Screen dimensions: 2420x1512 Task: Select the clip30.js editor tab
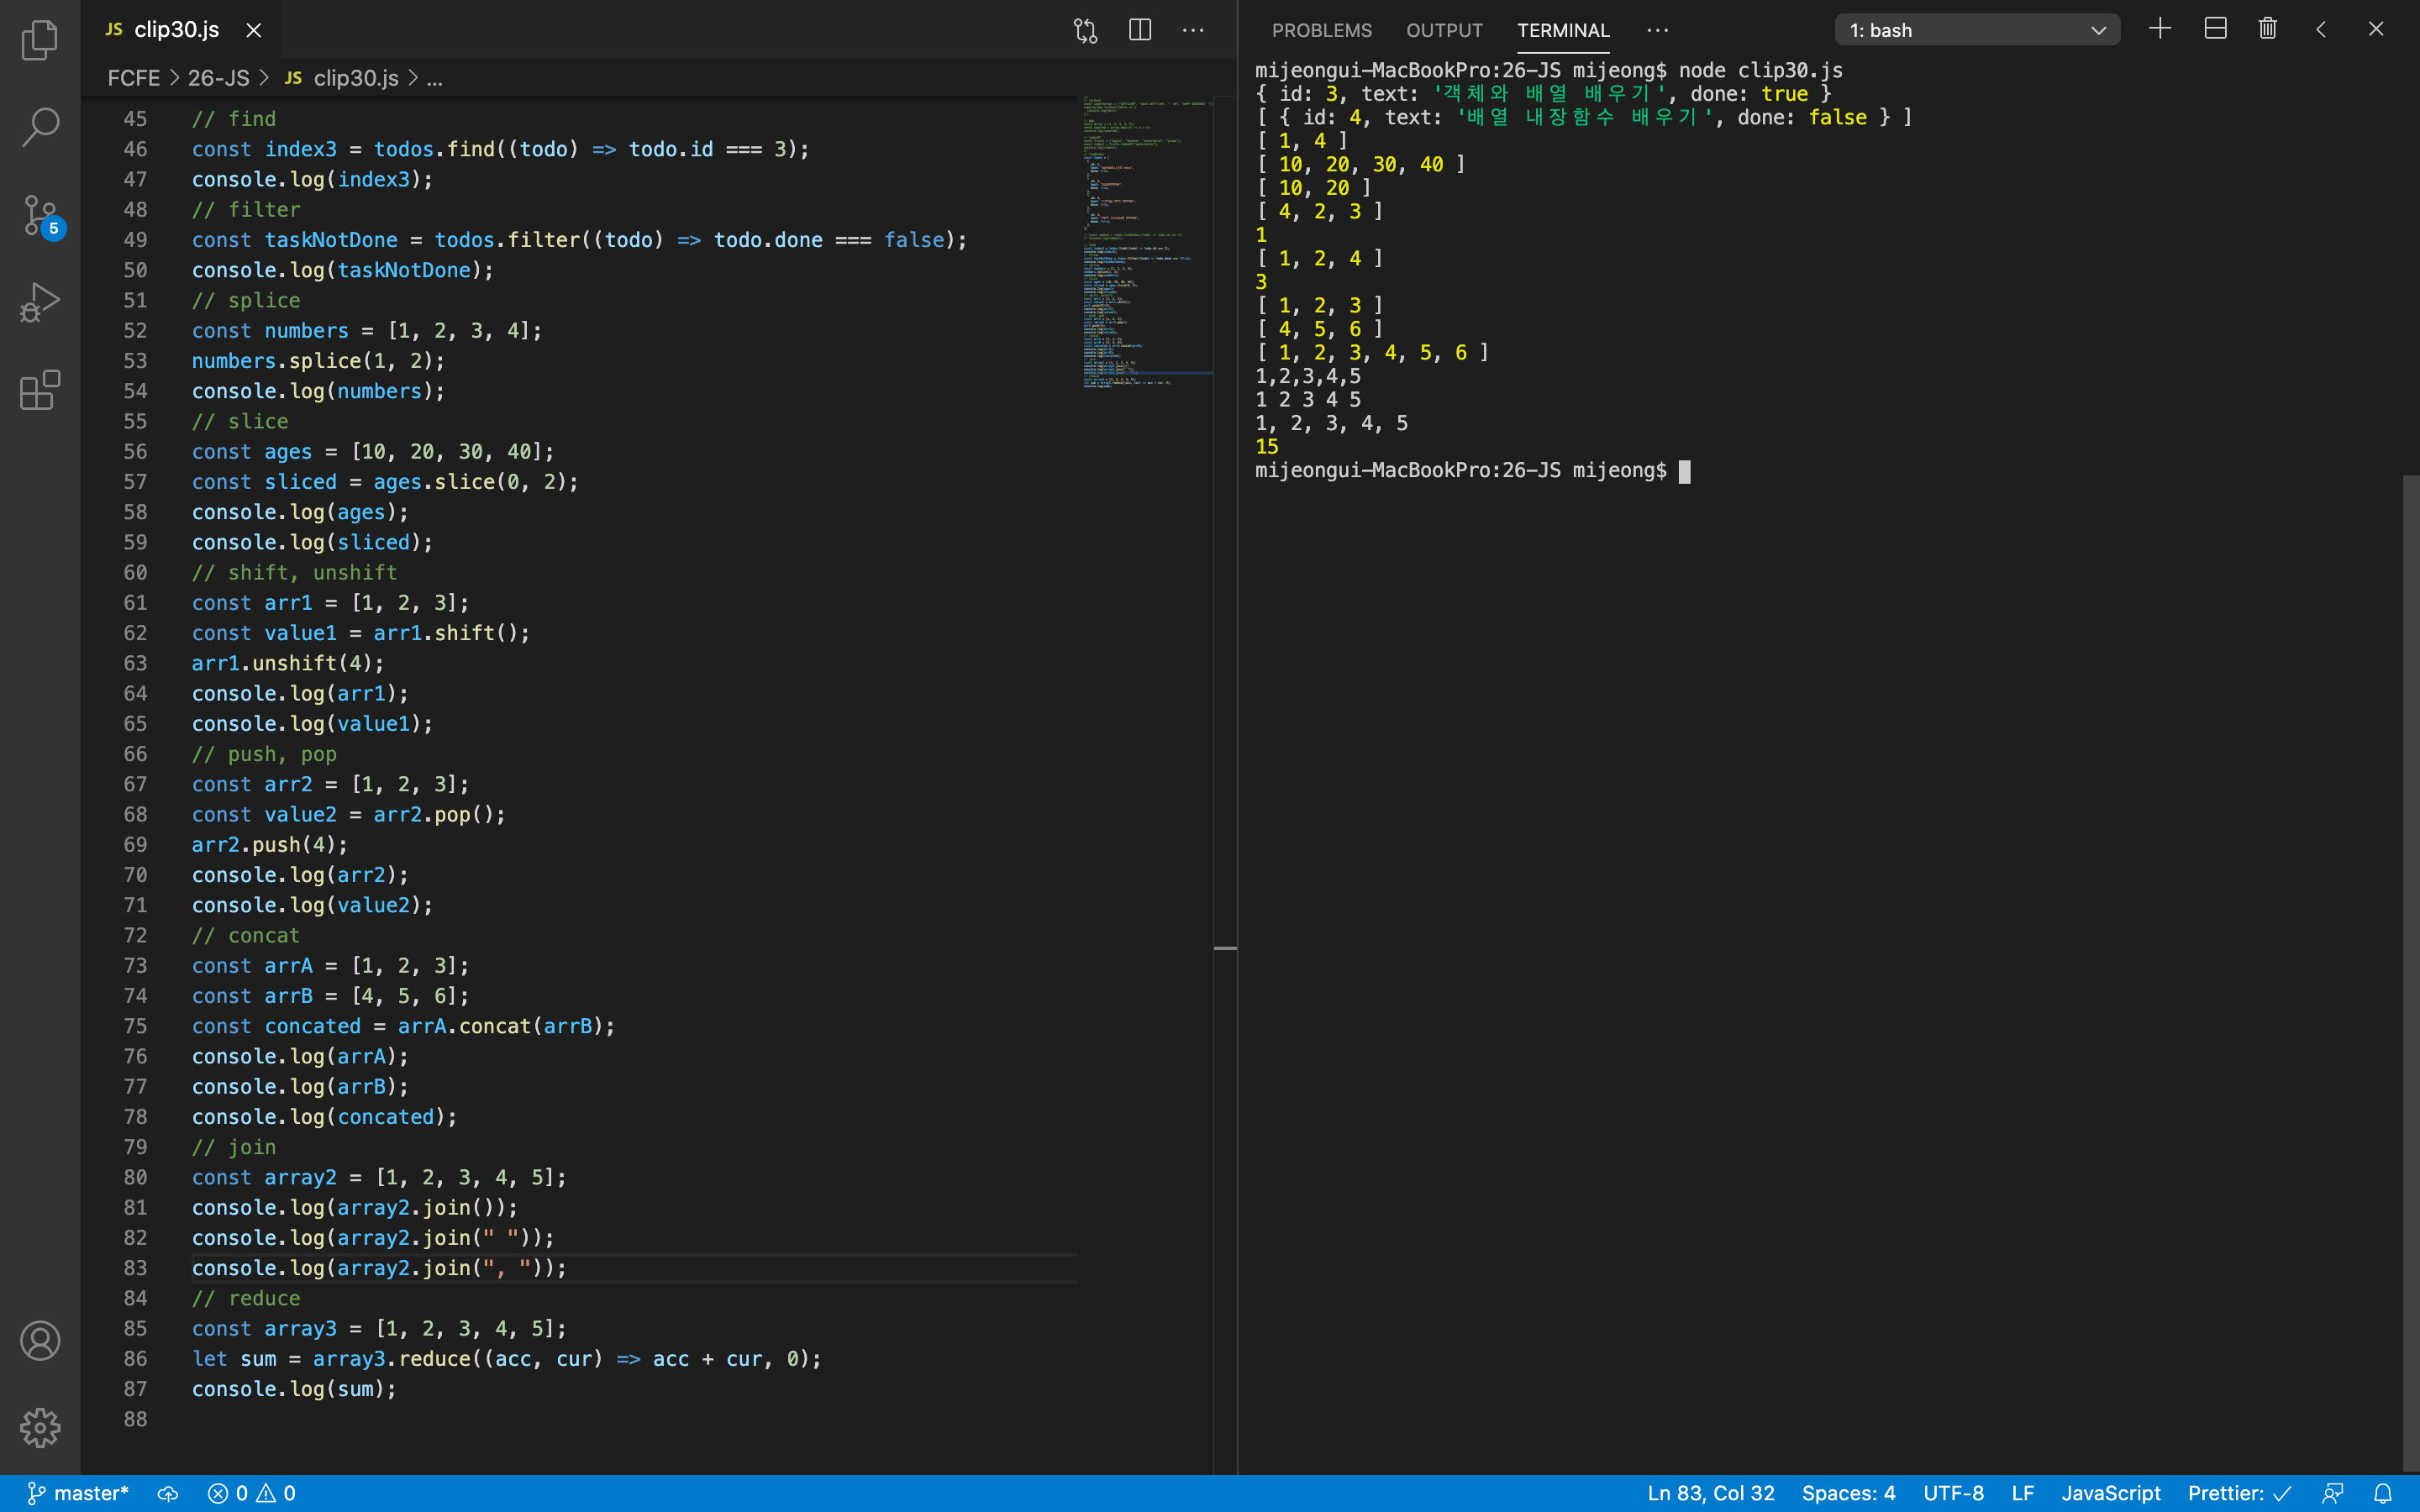[180, 30]
